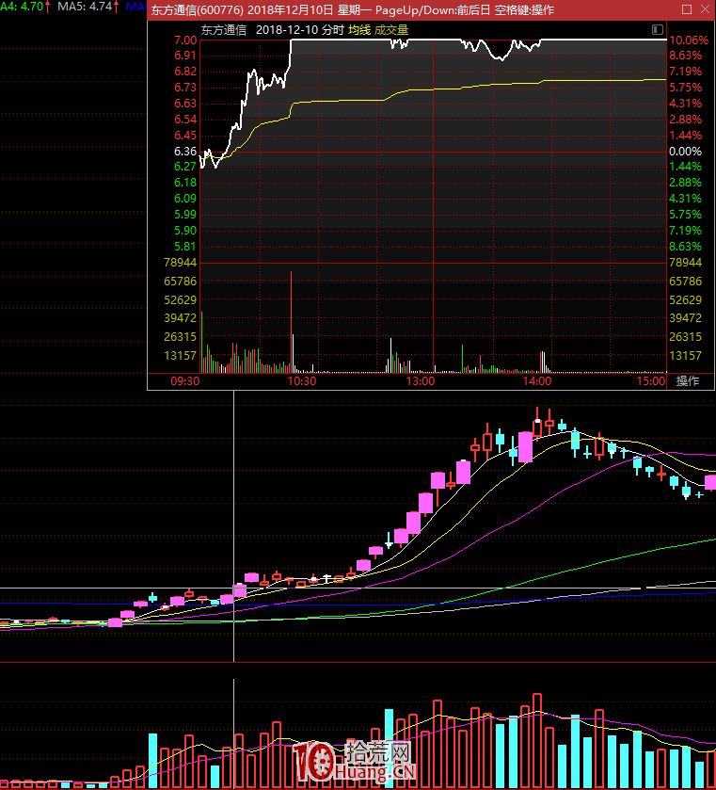Click the small window icon beside the intraday legend
The height and width of the screenshot is (790, 716).
point(656,30)
